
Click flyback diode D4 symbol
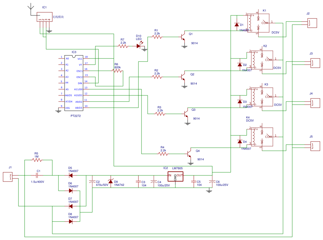pyautogui.click(x=240, y=142)
